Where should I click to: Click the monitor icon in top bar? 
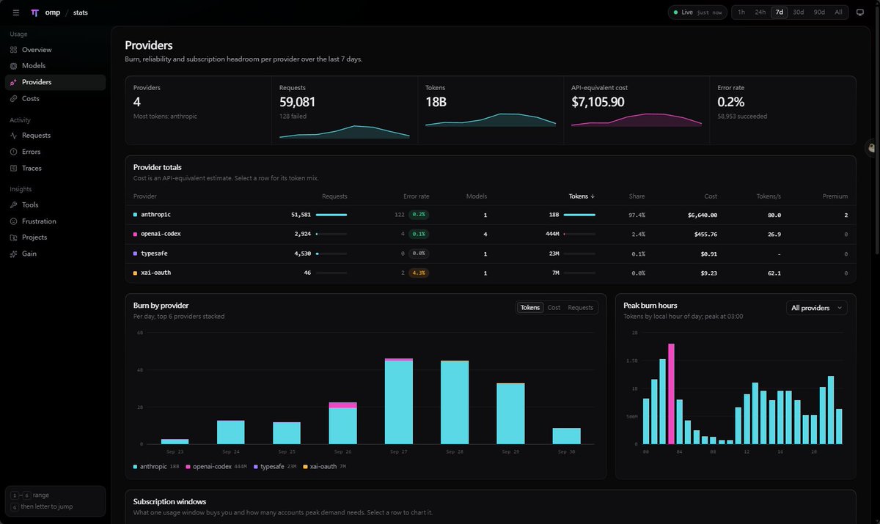(860, 12)
